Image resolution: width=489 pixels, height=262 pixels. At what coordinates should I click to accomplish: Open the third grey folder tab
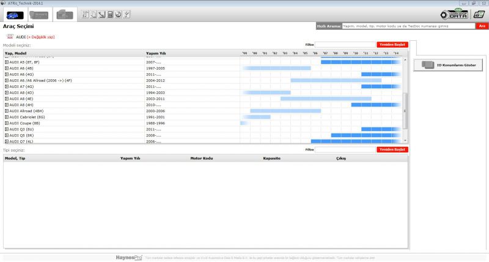tap(65, 15)
